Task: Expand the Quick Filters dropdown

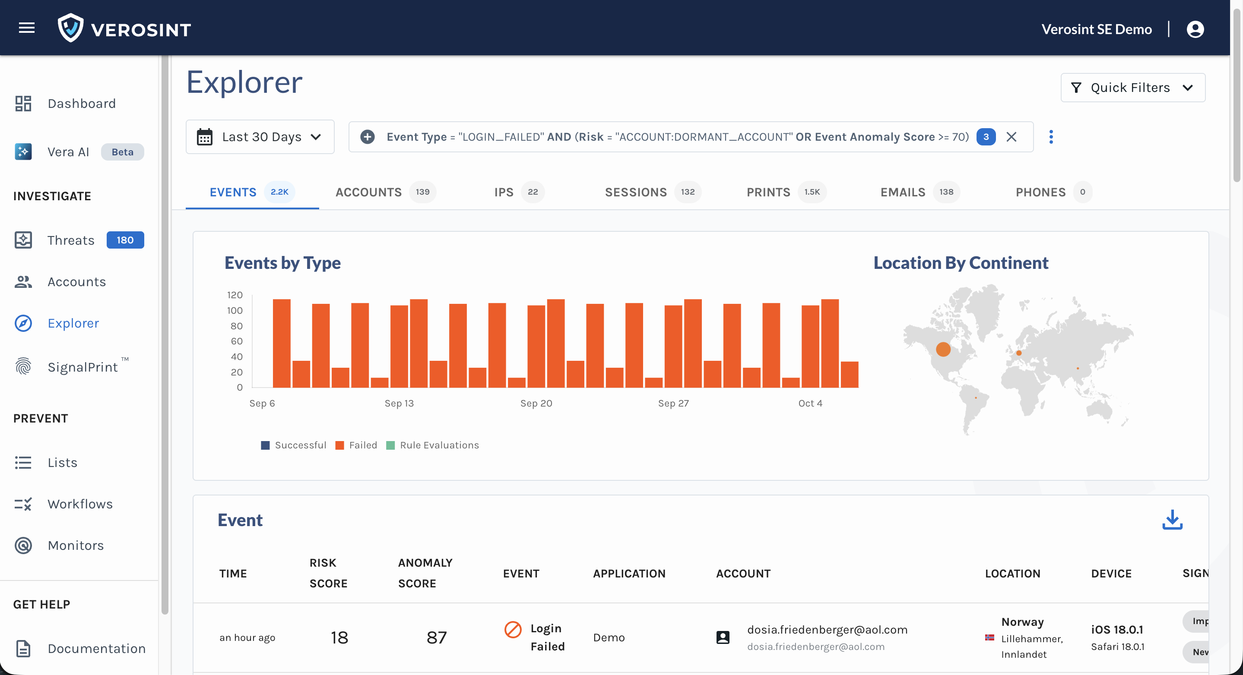Action: click(x=1132, y=88)
